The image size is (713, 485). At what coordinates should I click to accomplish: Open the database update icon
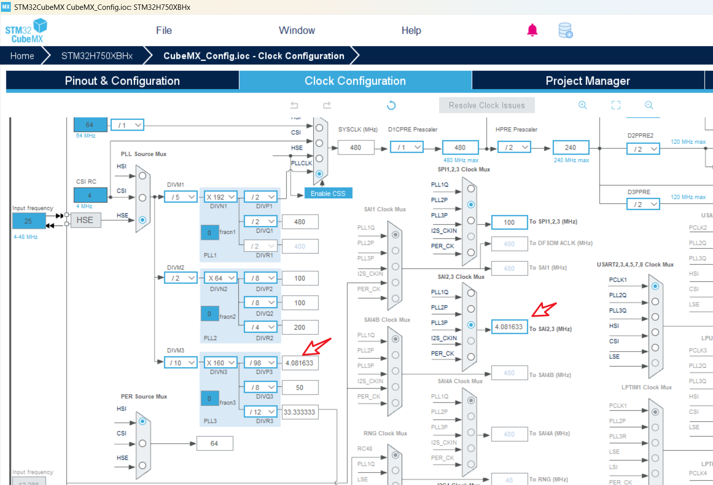pyautogui.click(x=566, y=30)
